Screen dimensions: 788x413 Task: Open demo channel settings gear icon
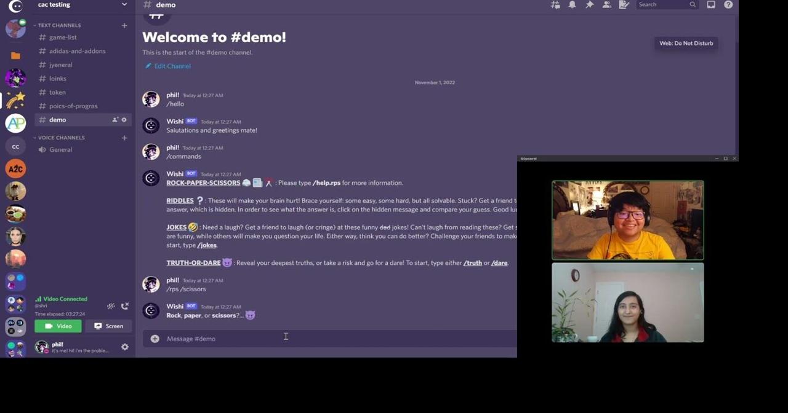[124, 120]
